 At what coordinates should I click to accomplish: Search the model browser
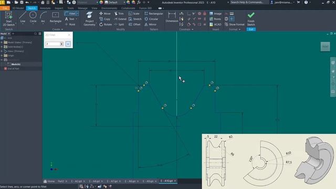point(35,34)
